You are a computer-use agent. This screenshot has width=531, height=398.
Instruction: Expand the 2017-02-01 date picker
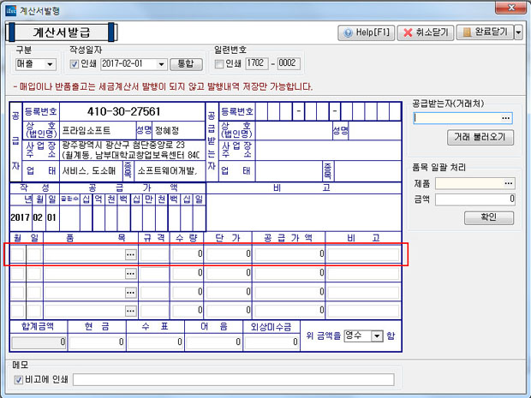click(x=161, y=64)
